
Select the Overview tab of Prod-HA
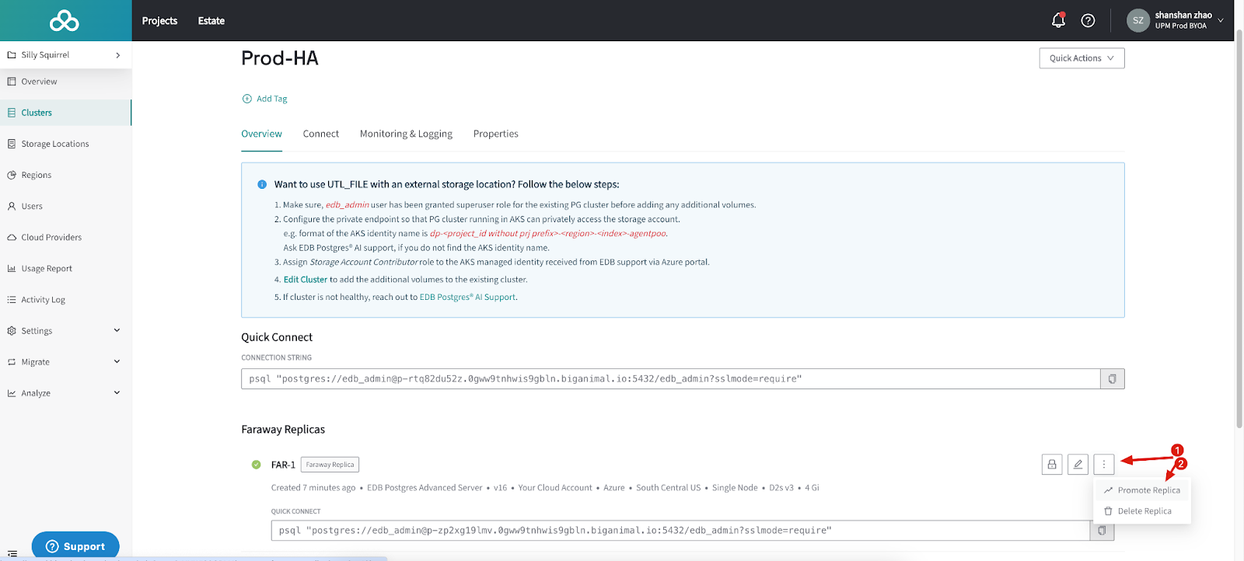pos(261,134)
